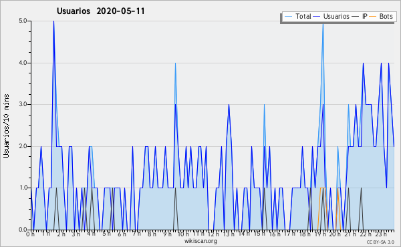Image resolution: width=401 pixels, height=247 pixels.
Task: Click the y-axis value 5.0
Action: pyautogui.click(x=23, y=21)
